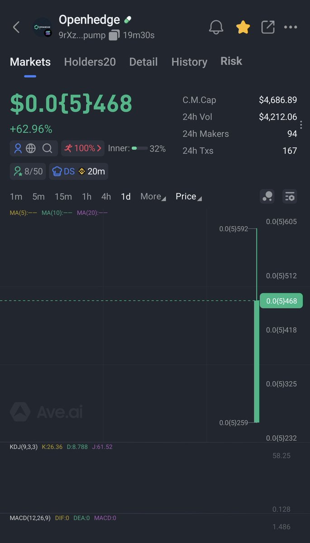310x543 pixels.
Task: Select the 4h timeframe
Action: [x=106, y=196]
